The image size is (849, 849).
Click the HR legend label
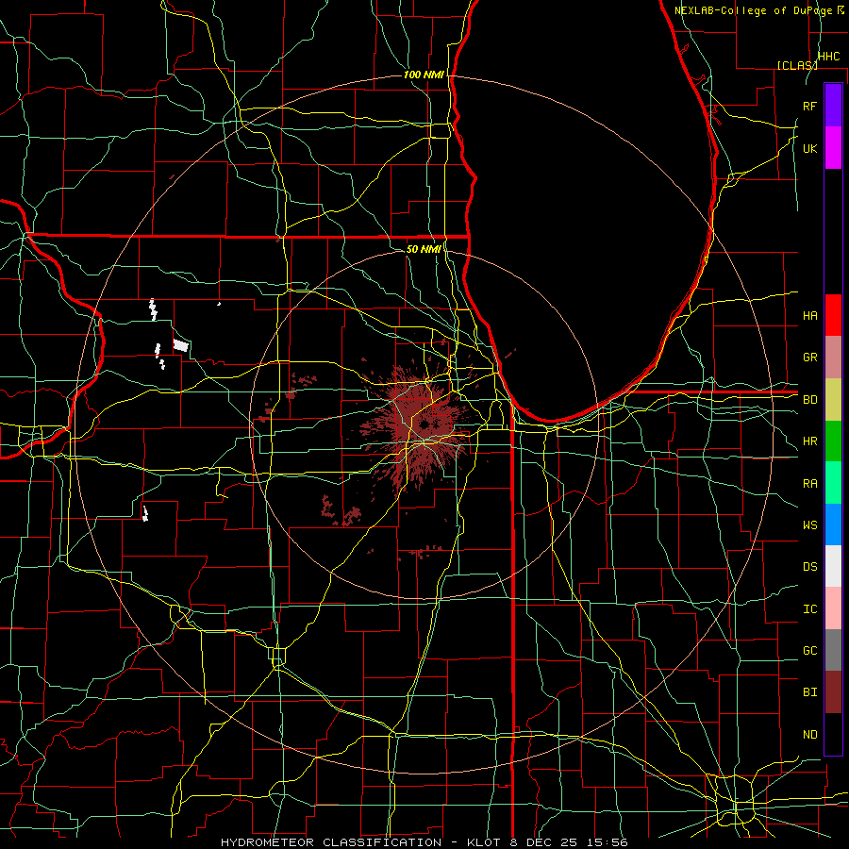(x=810, y=441)
